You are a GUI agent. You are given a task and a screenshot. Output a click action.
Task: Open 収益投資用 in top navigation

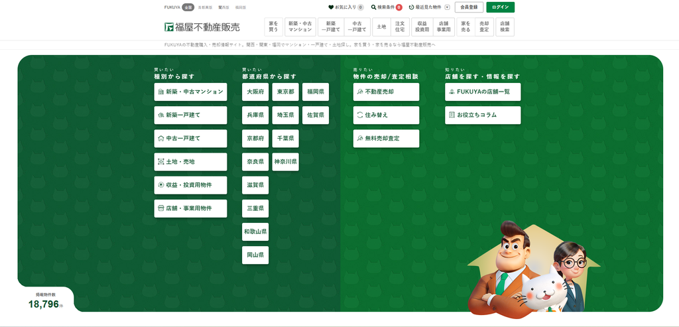pos(422,27)
